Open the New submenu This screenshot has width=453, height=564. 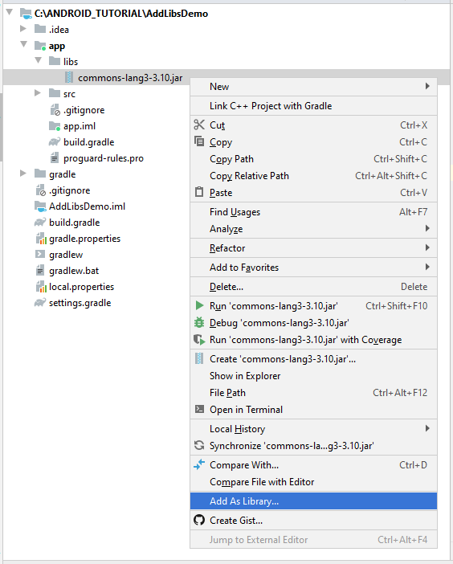point(313,87)
